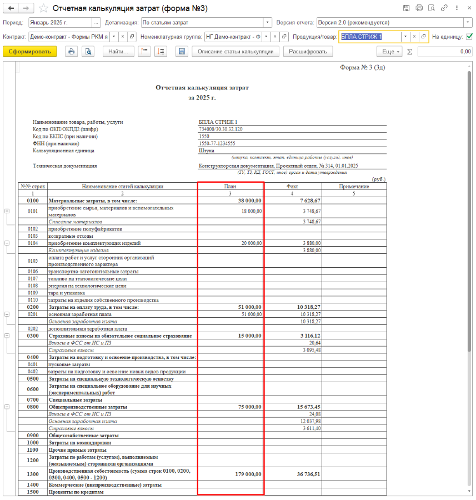Uncheck the 'На единицу' checkbox
476x500 pixels.
pyautogui.click(x=469, y=37)
